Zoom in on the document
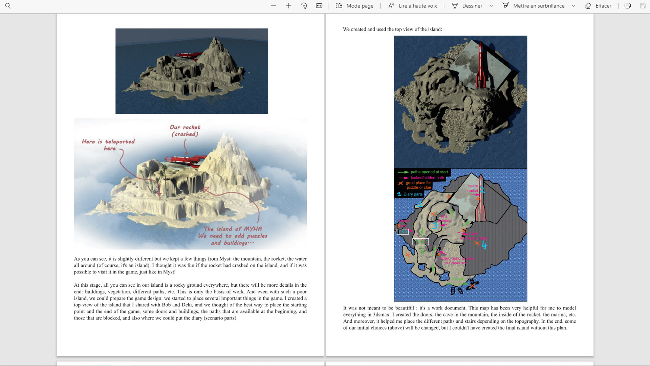 click(288, 6)
